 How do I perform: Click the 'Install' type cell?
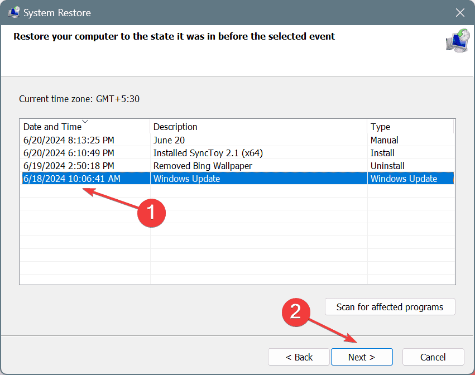(382, 153)
